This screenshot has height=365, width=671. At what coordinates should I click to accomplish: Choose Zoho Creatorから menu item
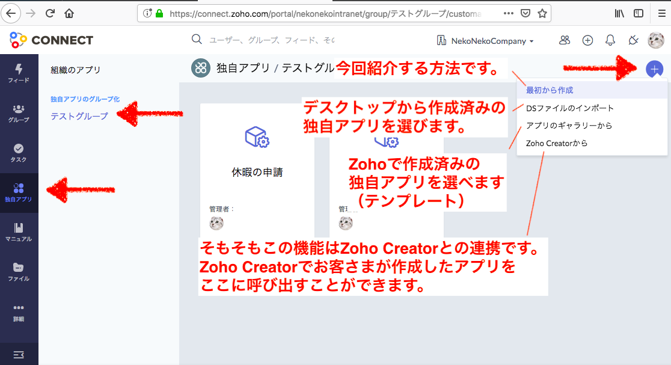tap(592, 143)
